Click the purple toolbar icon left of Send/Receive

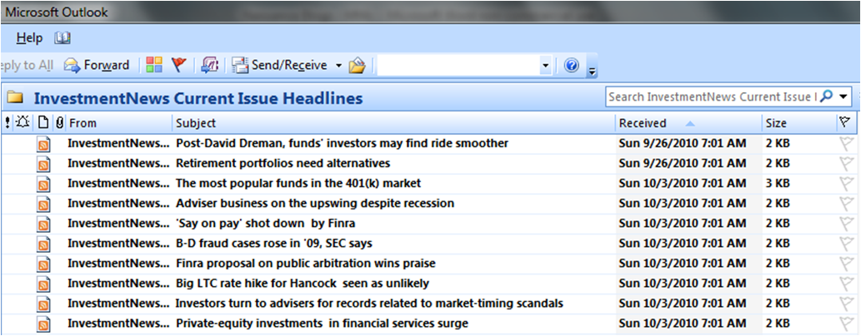210,65
